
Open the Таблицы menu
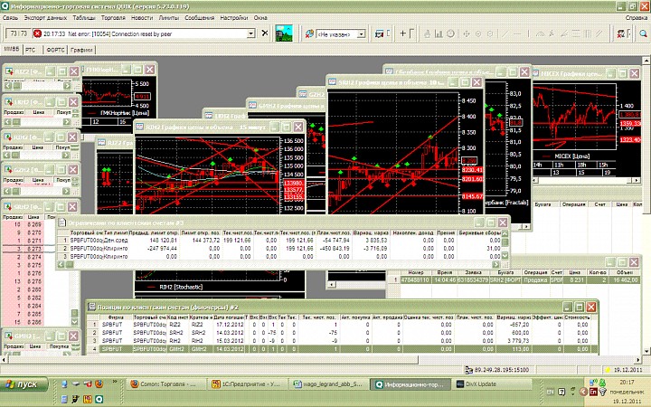click(84, 18)
